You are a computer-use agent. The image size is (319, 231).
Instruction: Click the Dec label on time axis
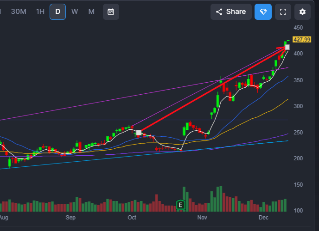pyautogui.click(x=263, y=218)
